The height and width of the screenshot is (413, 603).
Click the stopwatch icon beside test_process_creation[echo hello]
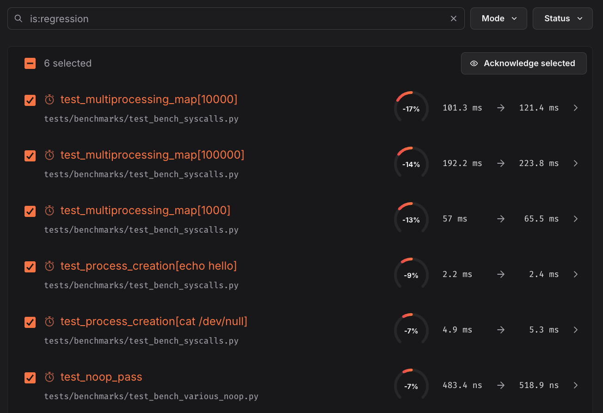[x=49, y=265]
